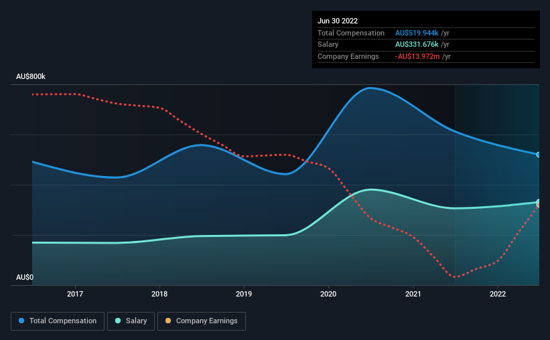Click the 2021 x-axis label
This screenshot has height=340, width=550.
click(x=413, y=294)
